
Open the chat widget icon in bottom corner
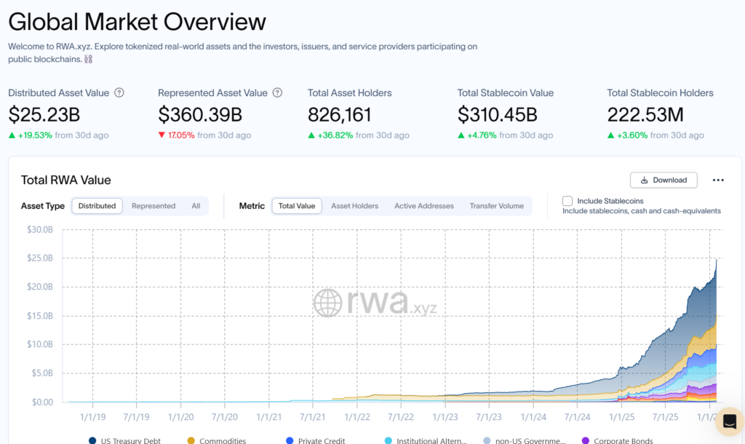tap(728, 421)
